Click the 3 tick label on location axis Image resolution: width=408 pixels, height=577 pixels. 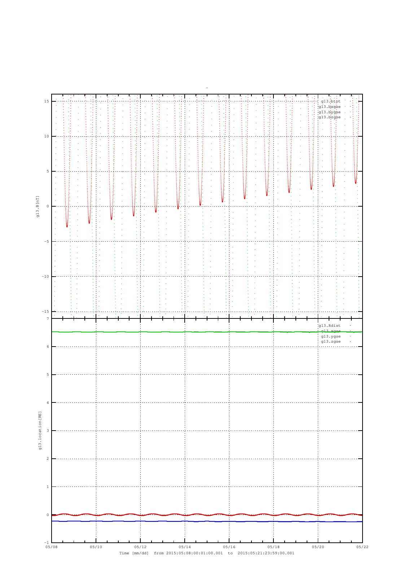(x=48, y=431)
